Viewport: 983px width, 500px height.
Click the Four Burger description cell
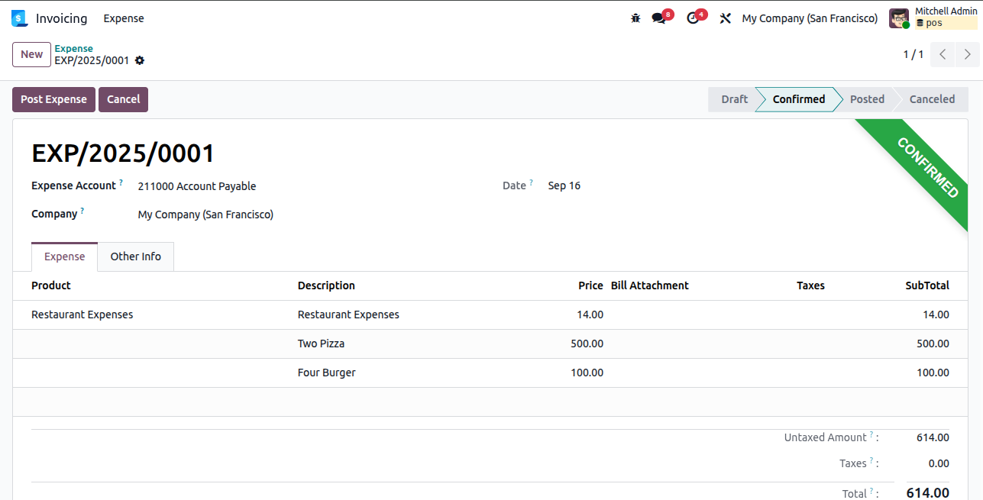[326, 373]
